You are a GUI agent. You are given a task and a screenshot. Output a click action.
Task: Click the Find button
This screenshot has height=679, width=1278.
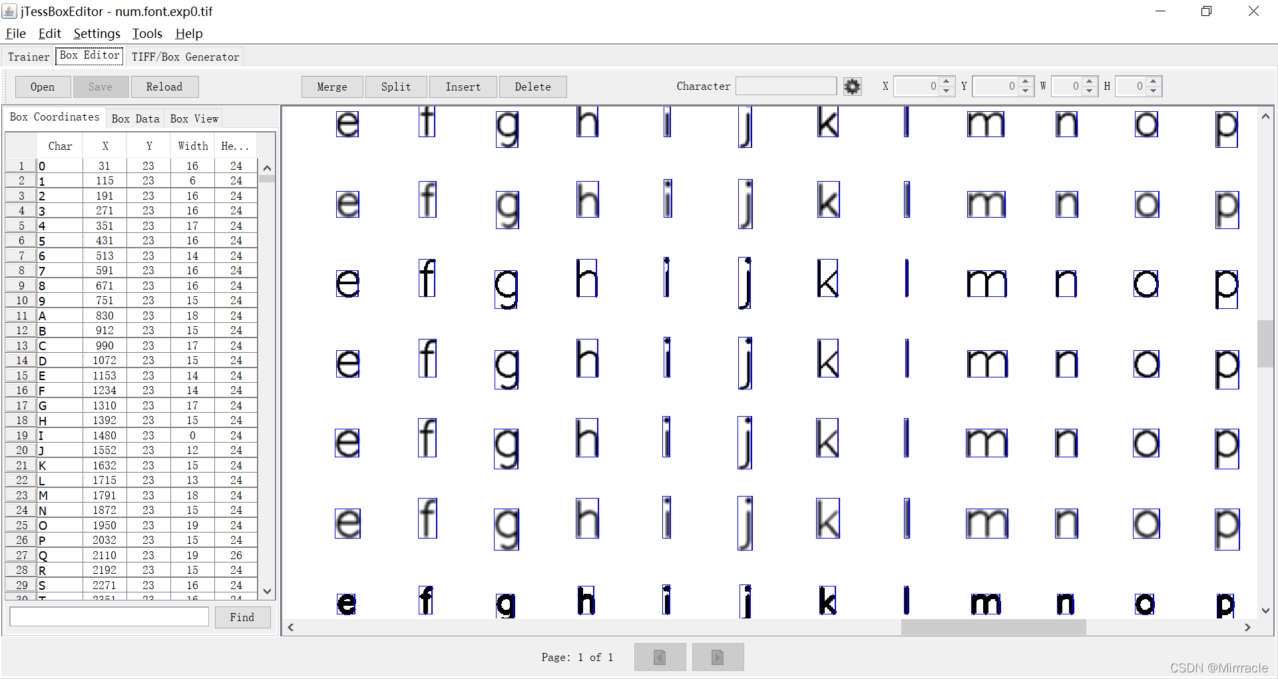click(x=242, y=617)
